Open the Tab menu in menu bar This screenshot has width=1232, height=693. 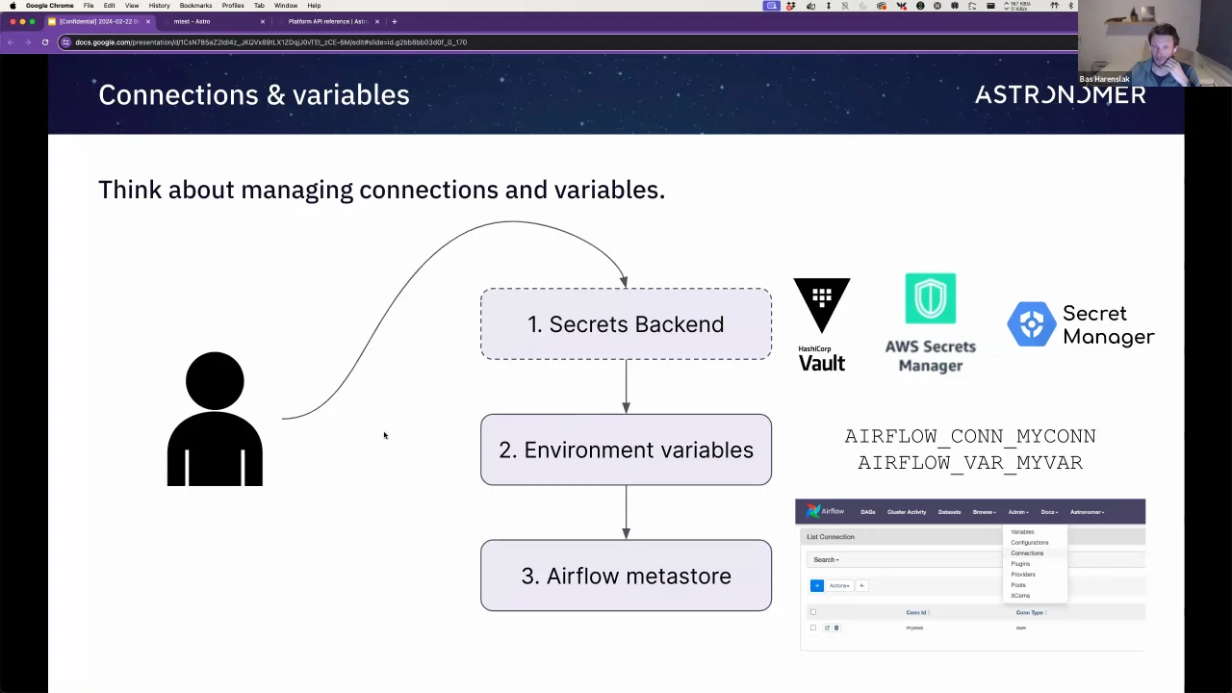tap(259, 6)
